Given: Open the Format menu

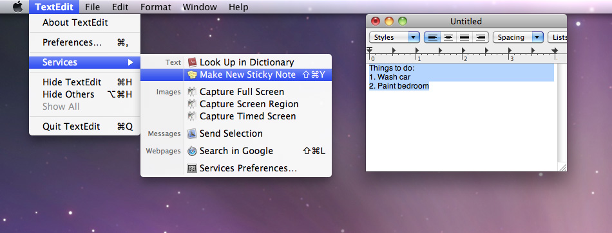Looking at the screenshot, I should click(x=156, y=6).
